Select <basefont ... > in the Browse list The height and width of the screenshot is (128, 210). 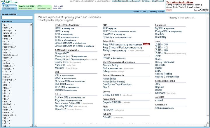(9, 47)
